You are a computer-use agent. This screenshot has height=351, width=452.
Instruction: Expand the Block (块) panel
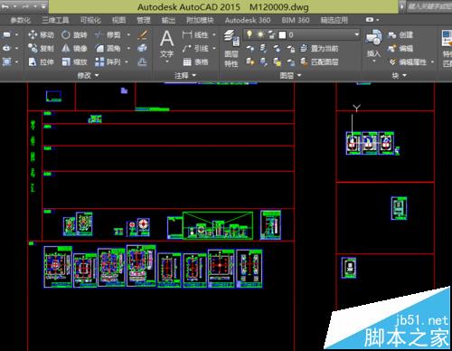pyautogui.click(x=399, y=75)
